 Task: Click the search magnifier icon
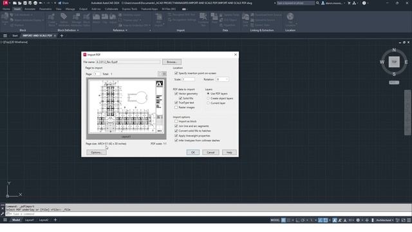[x=317, y=3]
